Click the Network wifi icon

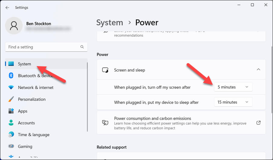point(11,88)
